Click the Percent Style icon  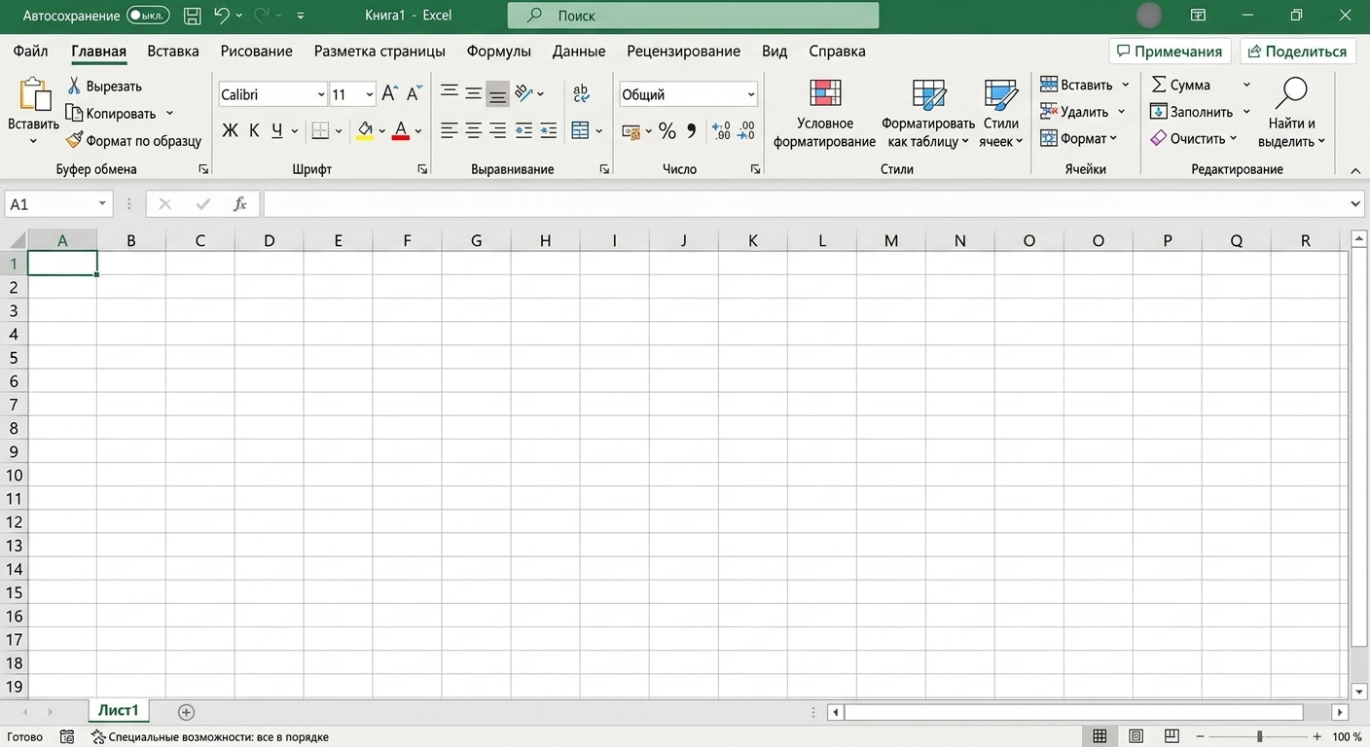pyautogui.click(x=667, y=130)
